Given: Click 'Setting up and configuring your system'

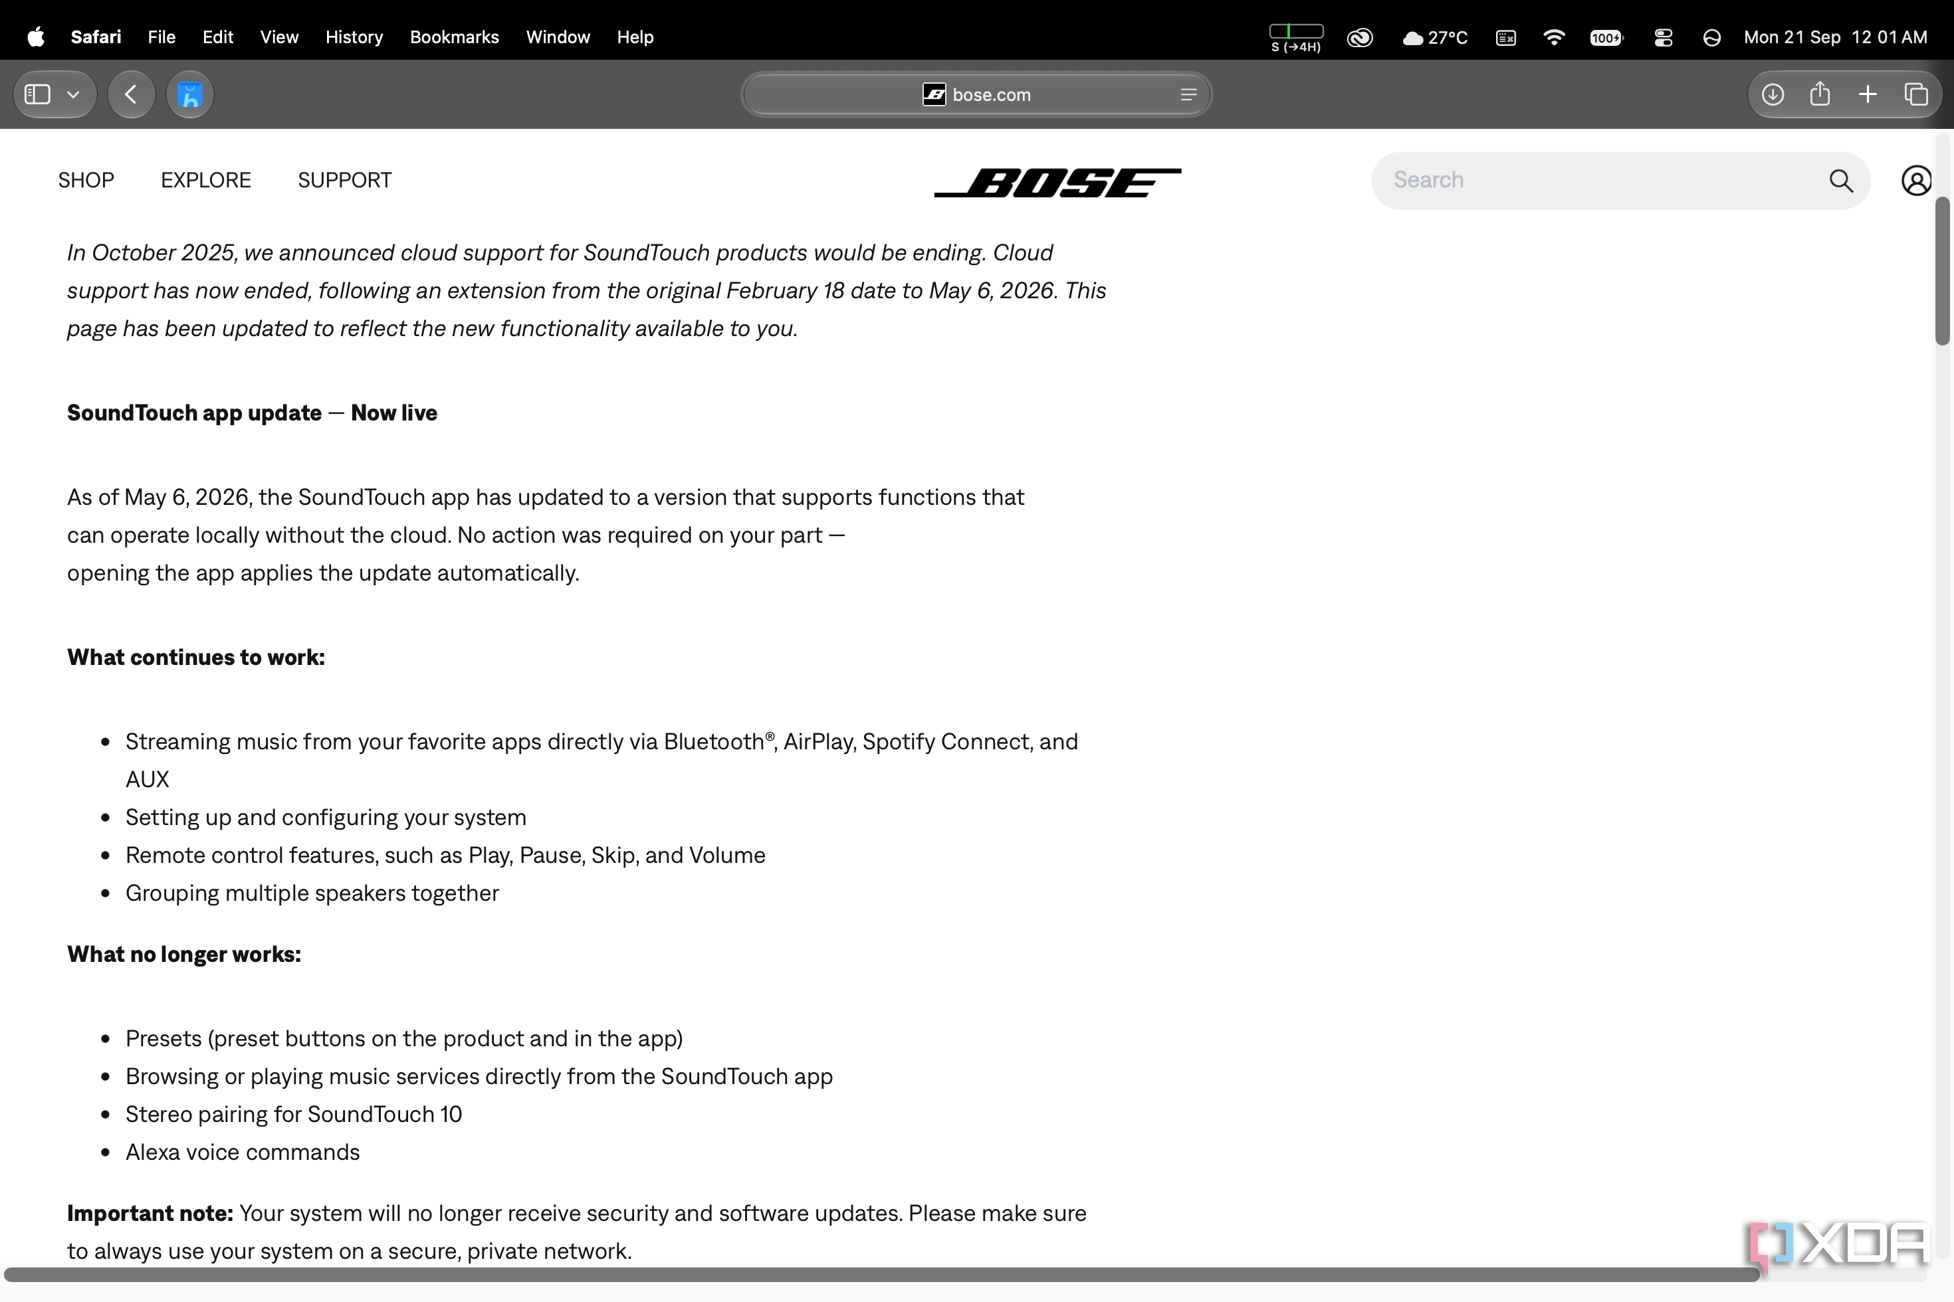Looking at the screenshot, I should click(x=326, y=818).
